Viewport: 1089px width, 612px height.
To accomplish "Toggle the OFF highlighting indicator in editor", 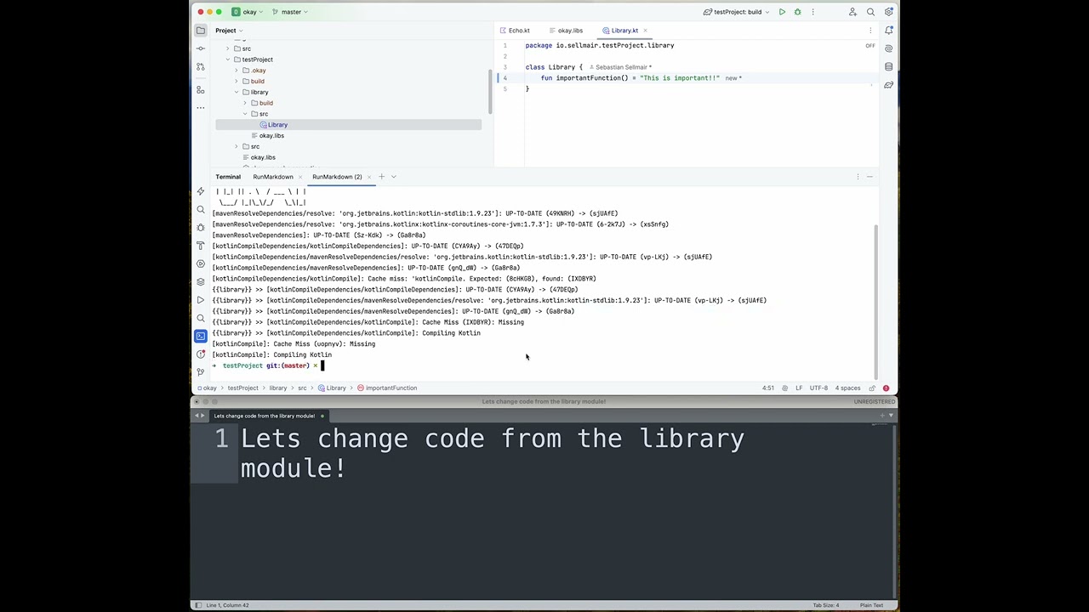I will [x=870, y=46].
